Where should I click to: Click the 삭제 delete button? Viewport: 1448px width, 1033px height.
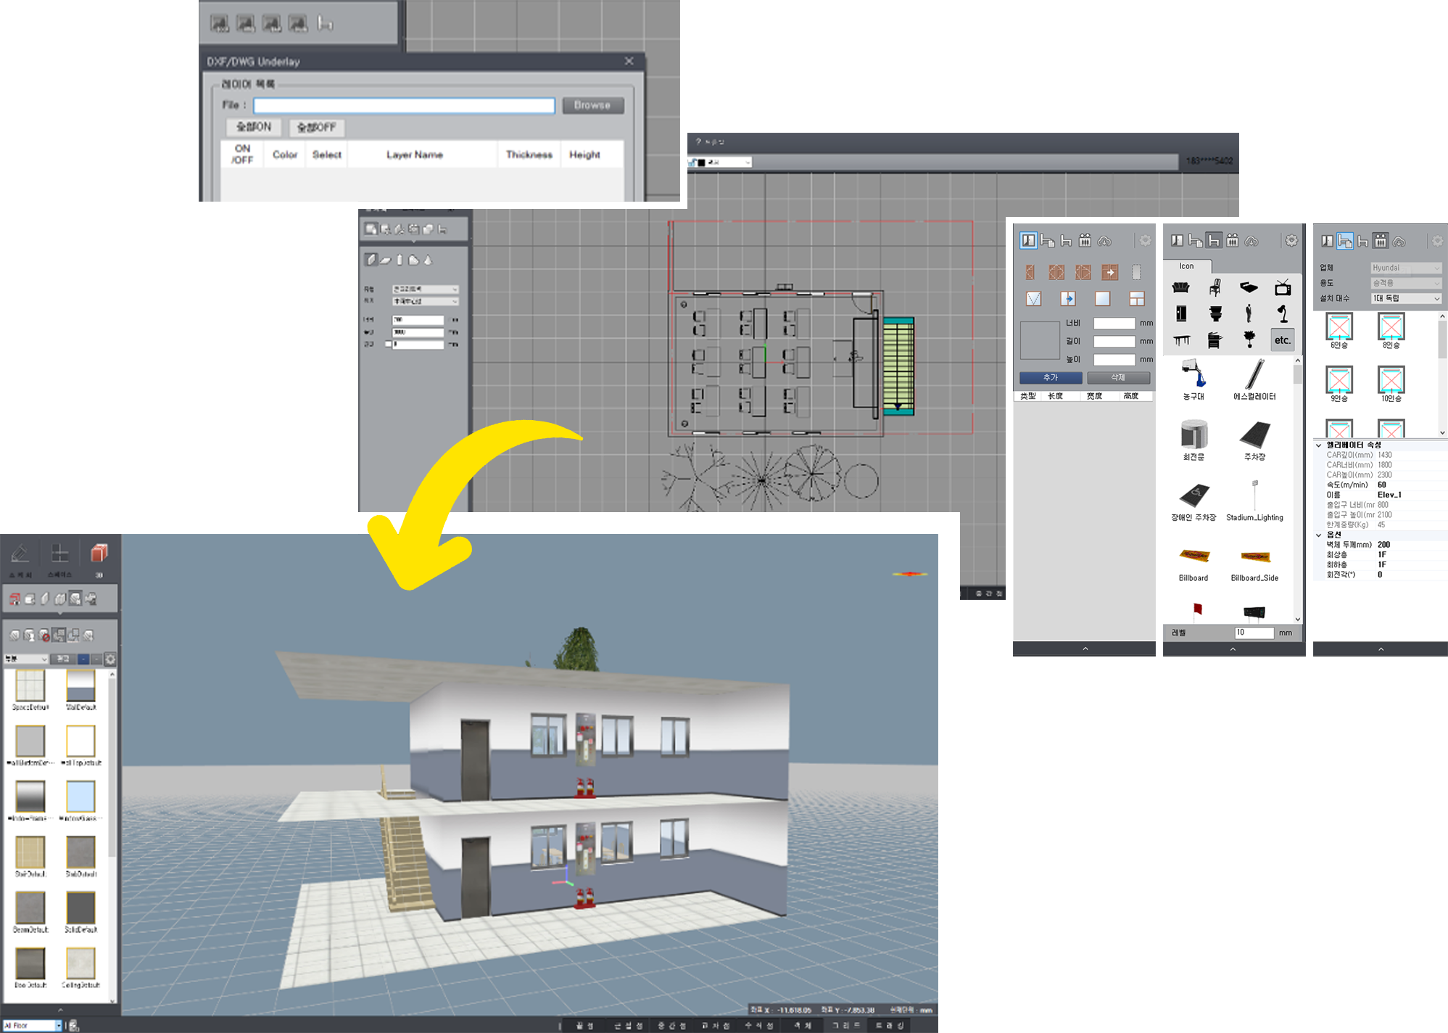coord(1118,378)
